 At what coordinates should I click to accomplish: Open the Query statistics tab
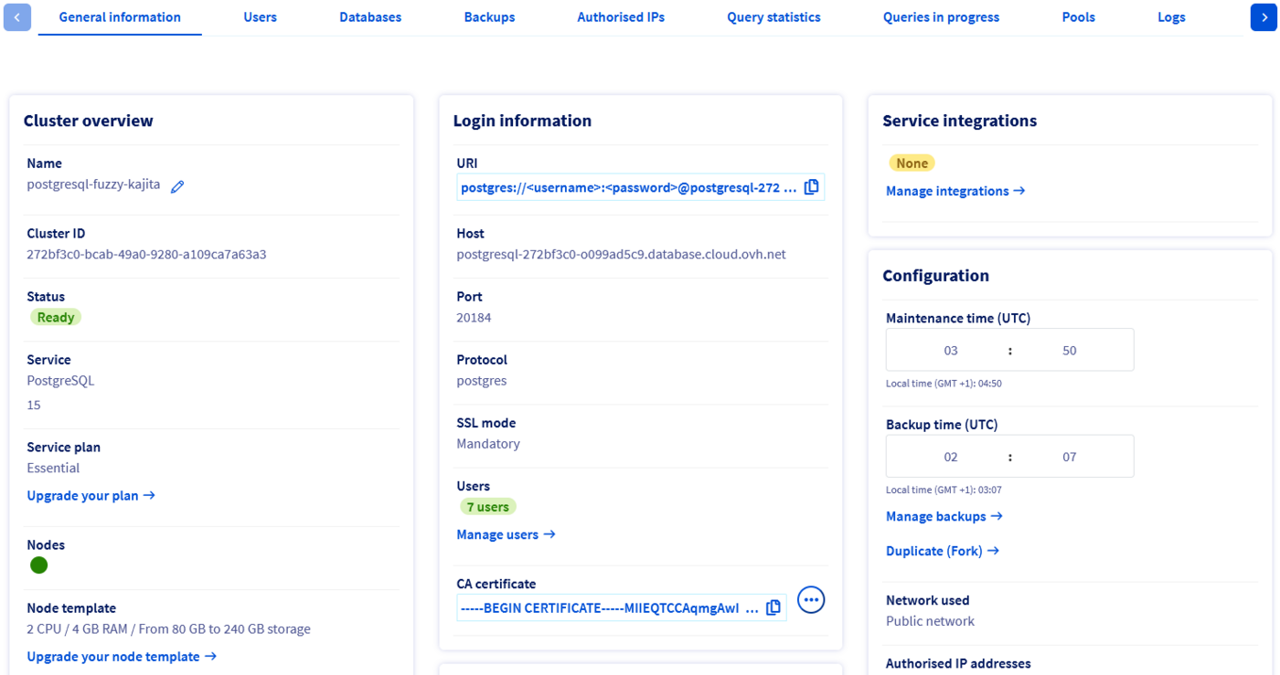pyautogui.click(x=773, y=16)
